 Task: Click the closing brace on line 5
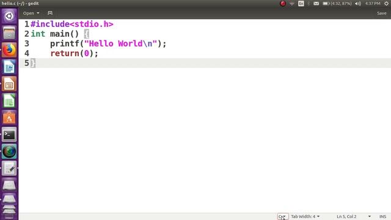(x=33, y=63)
